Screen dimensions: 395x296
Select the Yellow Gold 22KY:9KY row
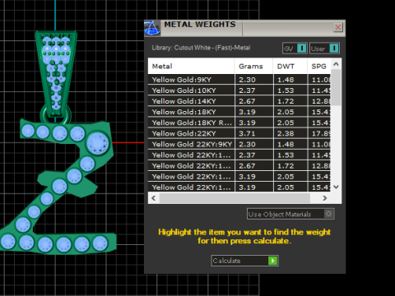[x=239, y=144]
